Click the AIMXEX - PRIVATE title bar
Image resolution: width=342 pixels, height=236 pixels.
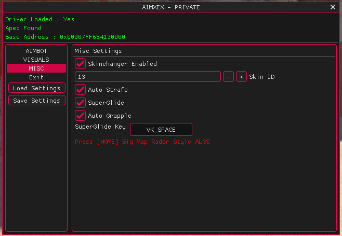point(170,7)
